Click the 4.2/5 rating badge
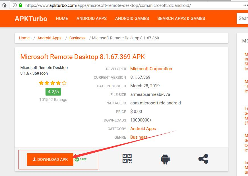The height and width of the screenshot is (176, 248). pos(53,92)
